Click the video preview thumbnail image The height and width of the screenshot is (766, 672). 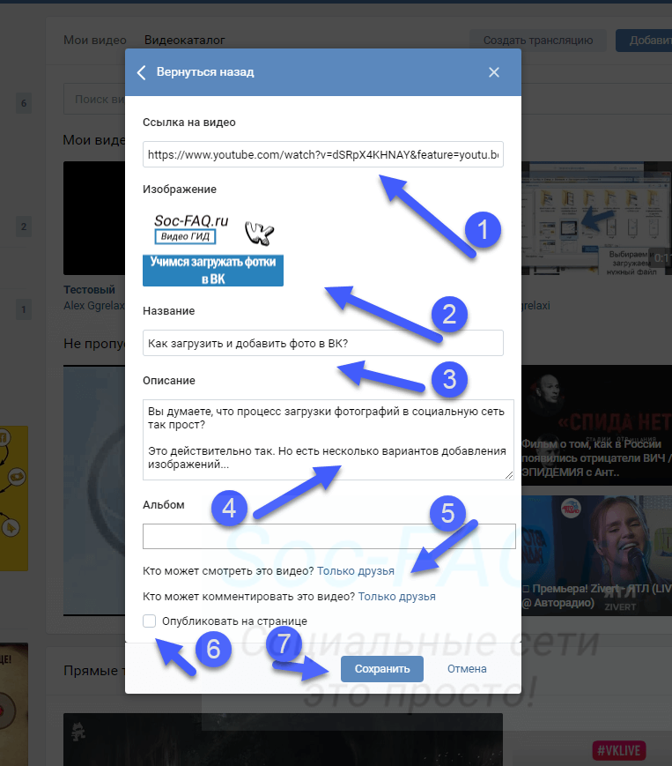coord(213,249)
